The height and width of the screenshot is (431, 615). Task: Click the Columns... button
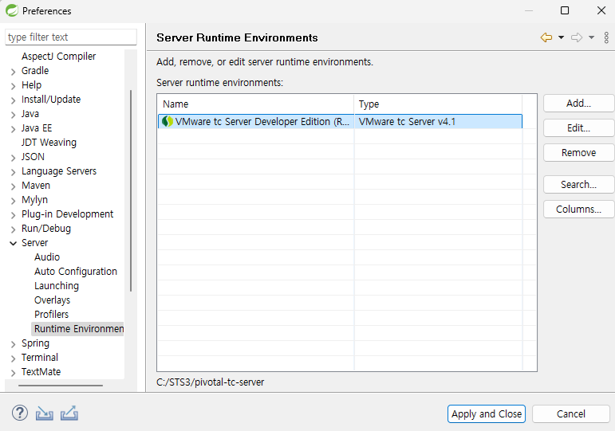[578, 210]
